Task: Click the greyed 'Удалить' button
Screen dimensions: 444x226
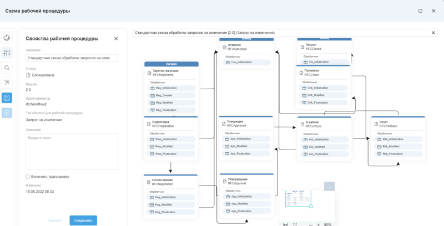Action: click(56, 220)
